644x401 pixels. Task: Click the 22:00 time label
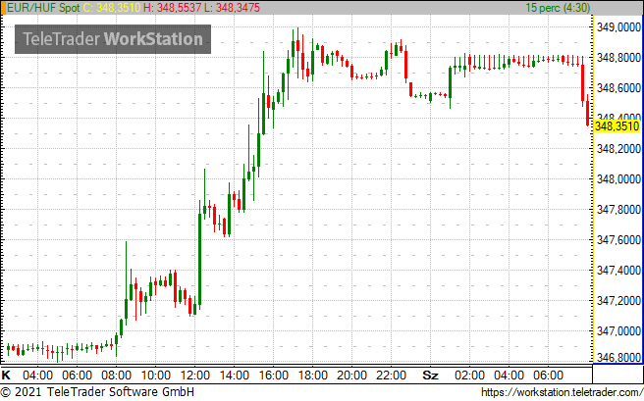click(391, 375)
